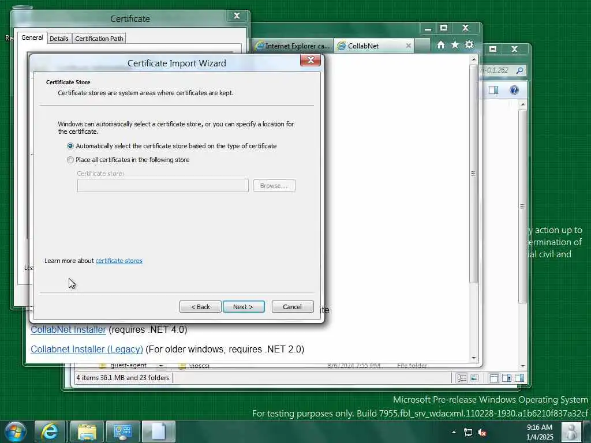The height and width of the screenshot is (443, 591).
Task: Click the Internet Explorer vertical scrollbar thumb
Action: pos(474,173)
